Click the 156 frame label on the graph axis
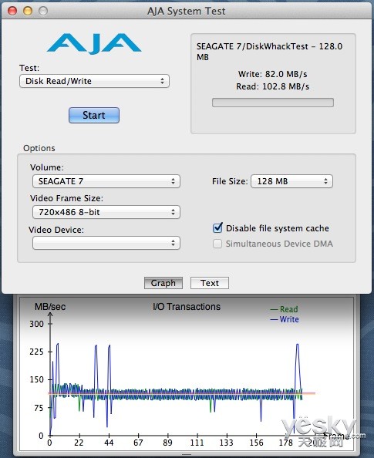The width and height of the screenshot is (374, 458). click(256, 443)
